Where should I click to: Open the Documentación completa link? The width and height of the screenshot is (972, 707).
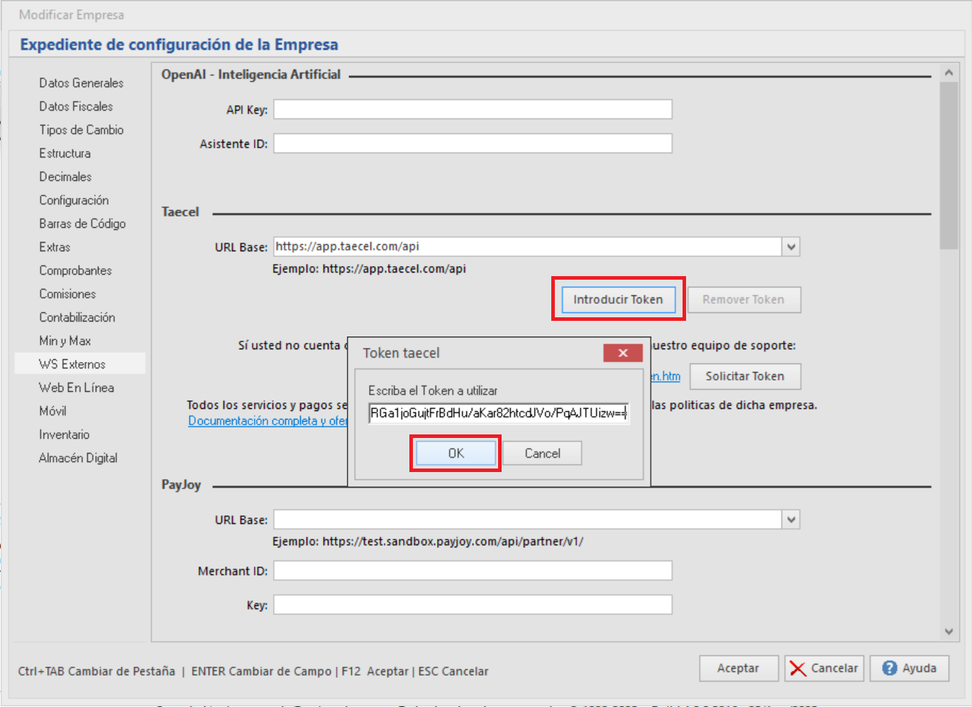[x=267, y=421]
